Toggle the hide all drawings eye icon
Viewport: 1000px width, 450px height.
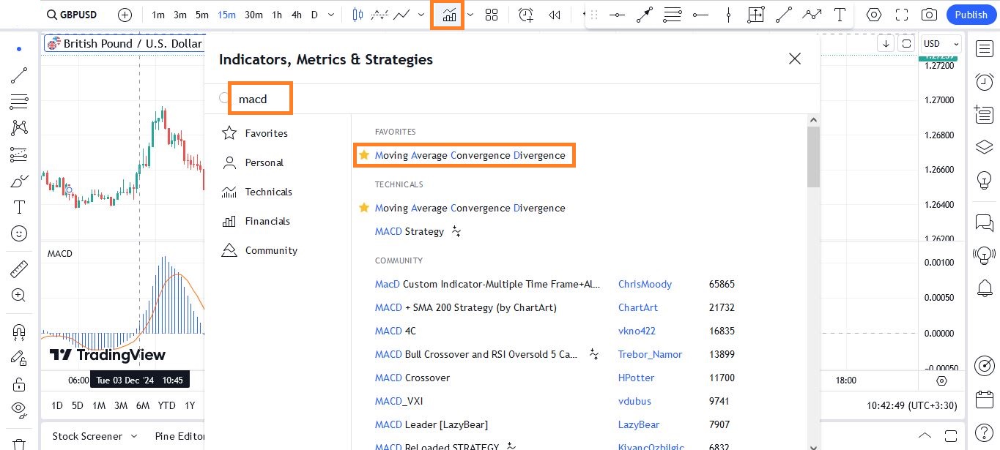(19, 408)
